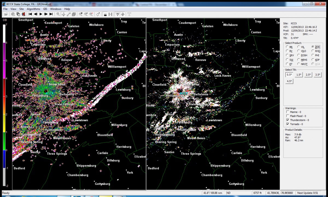This screenshot has width=328, height=197.
Task: Select the PHI product radio button
Action: [313, 55]
